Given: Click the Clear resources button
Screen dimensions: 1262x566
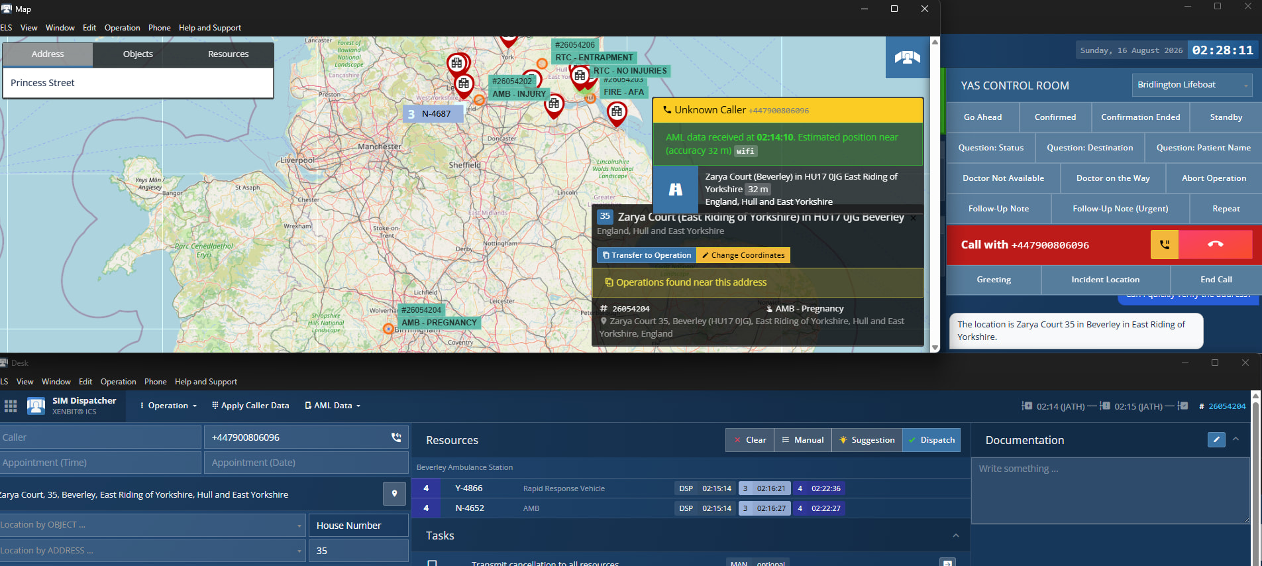Looking at the screenshot, I should (x=750, y=440).
